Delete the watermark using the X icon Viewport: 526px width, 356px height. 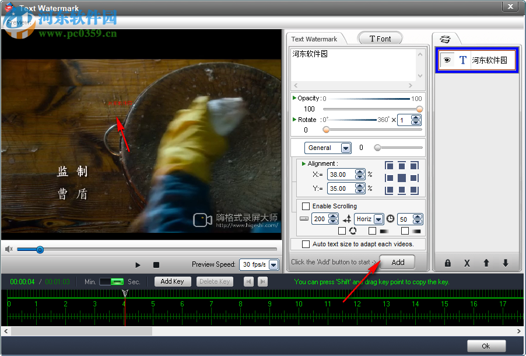pyautogui.click(x=467, y=264)
